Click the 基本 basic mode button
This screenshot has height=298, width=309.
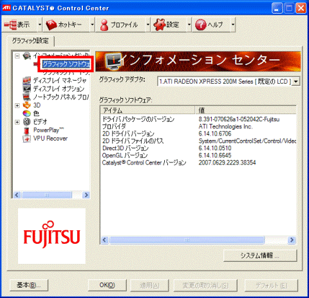click(29, 285)
